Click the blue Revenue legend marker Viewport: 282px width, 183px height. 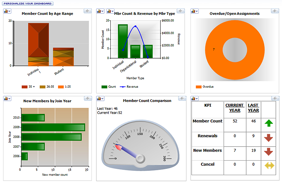123,87
